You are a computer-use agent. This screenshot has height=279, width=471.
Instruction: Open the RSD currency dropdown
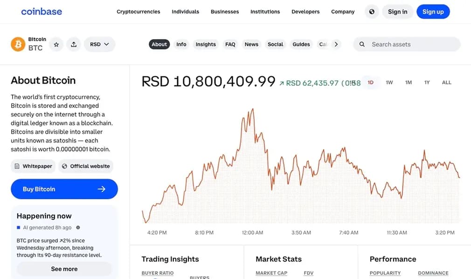pyautogui.click(x=99, y=44)
